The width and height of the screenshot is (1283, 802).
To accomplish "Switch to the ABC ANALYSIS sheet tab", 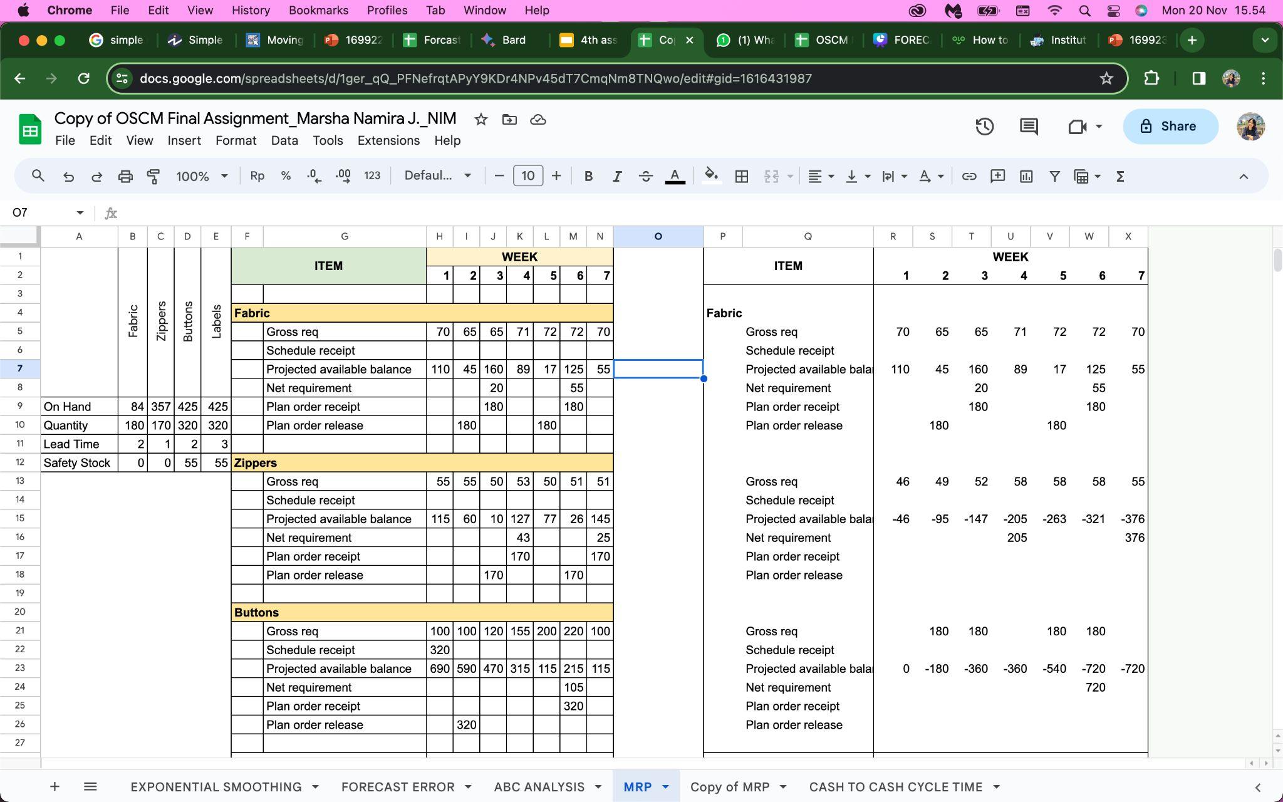I will pos(539,786).
